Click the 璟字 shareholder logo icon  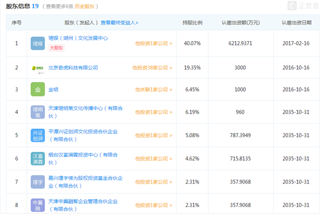38,182
